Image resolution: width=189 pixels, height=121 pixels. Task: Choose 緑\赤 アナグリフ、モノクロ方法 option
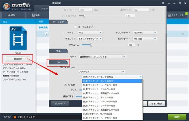point(112,97)
